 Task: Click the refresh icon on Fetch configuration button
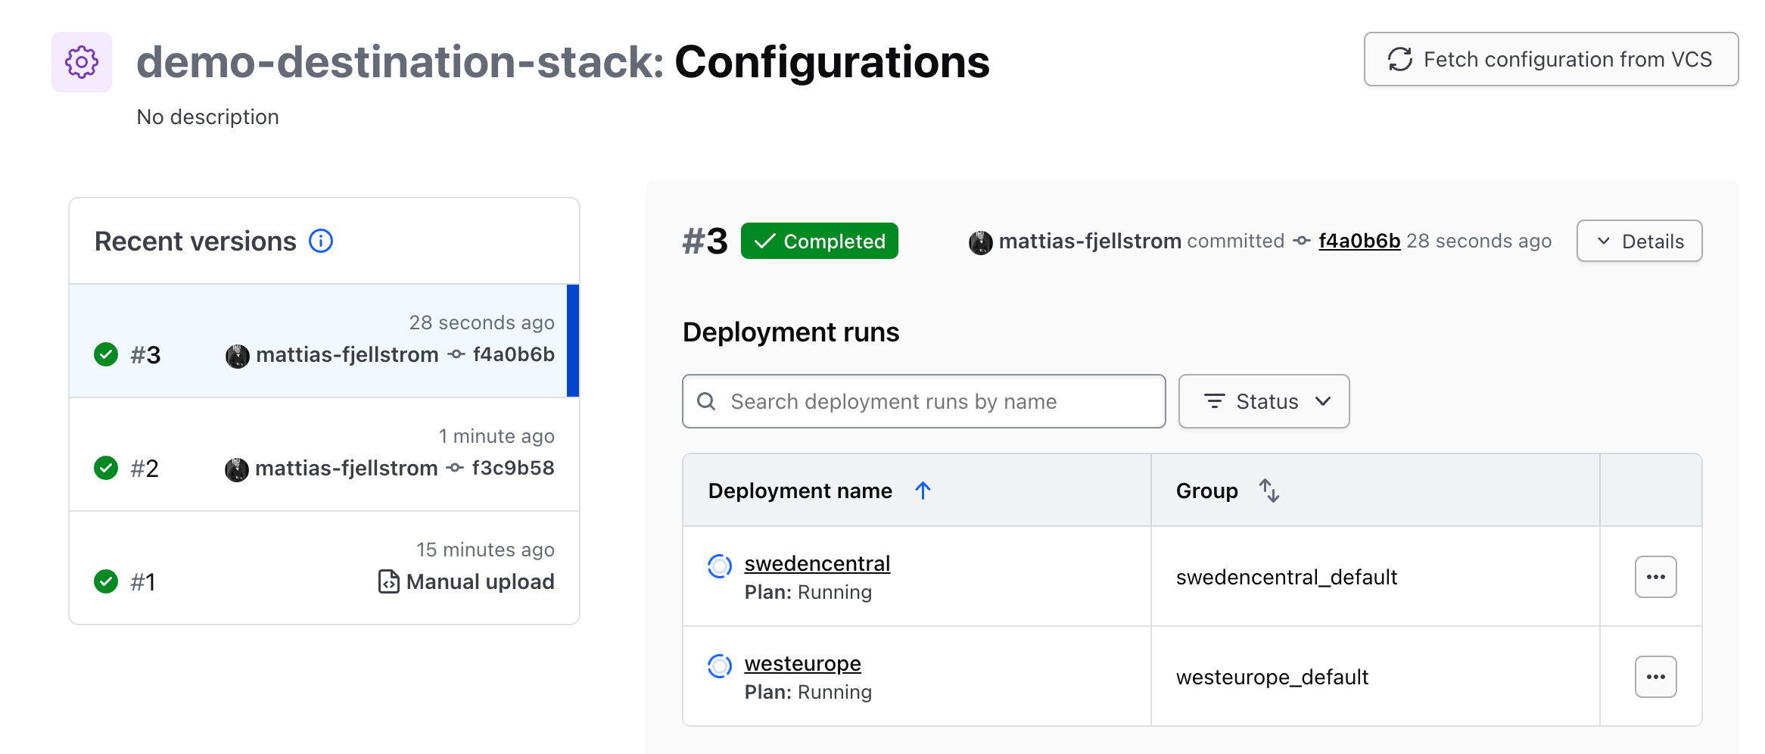(1399, 59)
